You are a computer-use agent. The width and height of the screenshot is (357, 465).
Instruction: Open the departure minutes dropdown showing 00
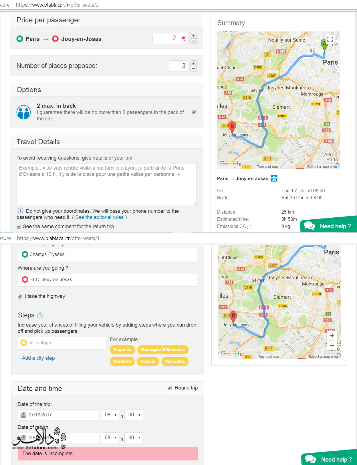coord(134,415)
